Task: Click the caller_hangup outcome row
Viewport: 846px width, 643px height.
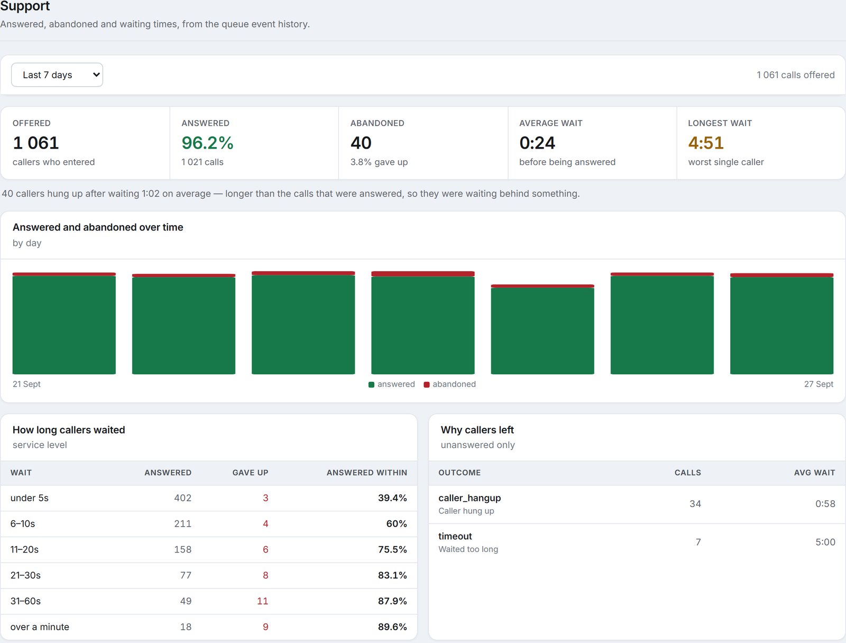Action: click(637, 504)
